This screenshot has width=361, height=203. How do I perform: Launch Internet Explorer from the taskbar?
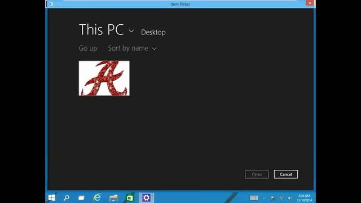click(x=97, y=198)
